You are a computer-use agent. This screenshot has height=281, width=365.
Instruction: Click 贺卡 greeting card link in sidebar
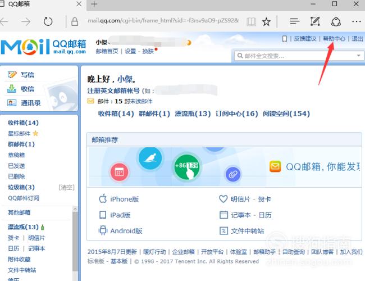coord(13,238)
